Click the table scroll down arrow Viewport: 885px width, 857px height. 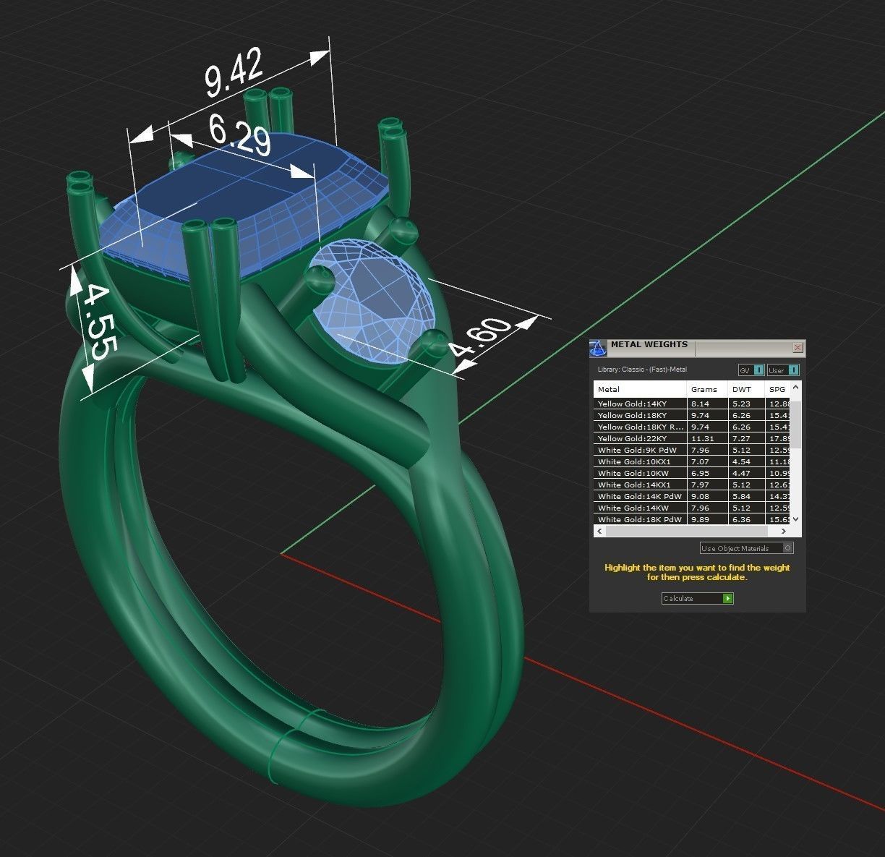click(x=796, y=519)
